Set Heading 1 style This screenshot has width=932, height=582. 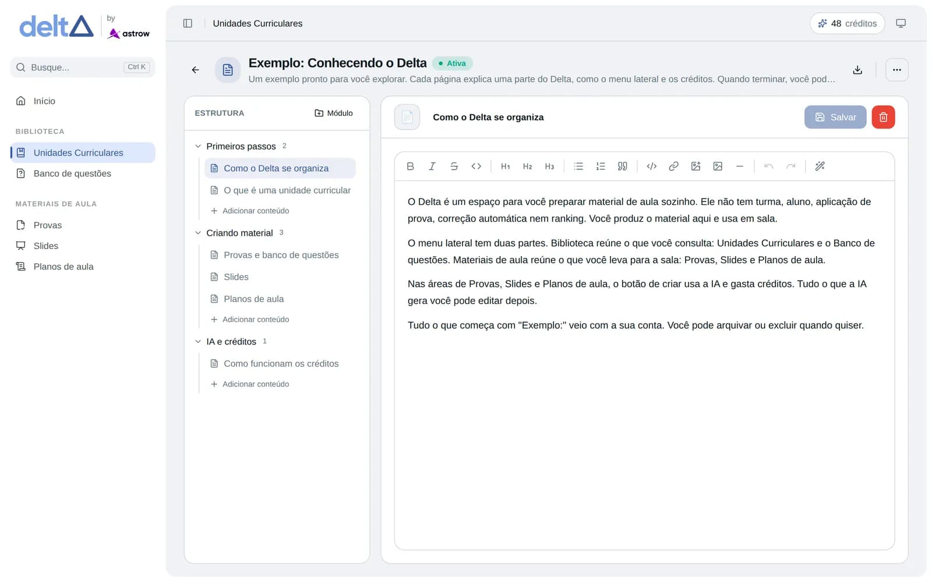pyautogui.click(x=506, y=166)
